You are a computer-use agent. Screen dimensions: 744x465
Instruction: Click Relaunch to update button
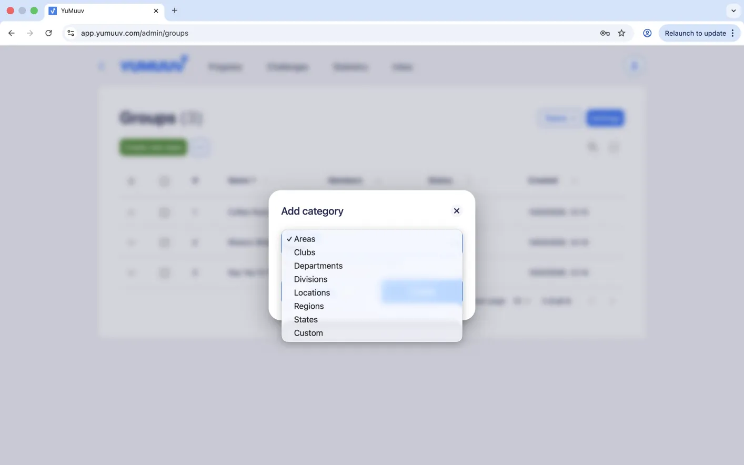[695, 33]
